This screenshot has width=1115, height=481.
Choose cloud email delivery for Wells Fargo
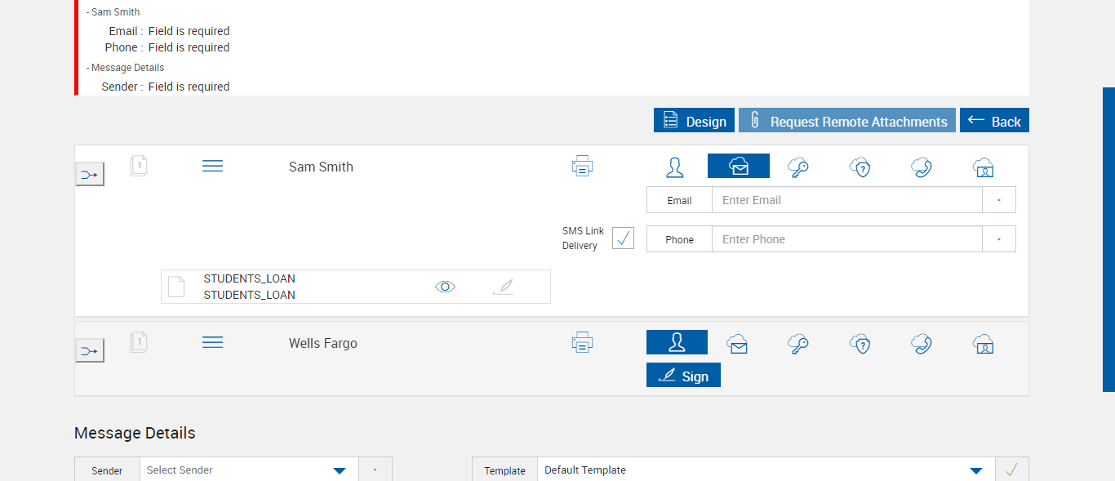coord(738,344)
